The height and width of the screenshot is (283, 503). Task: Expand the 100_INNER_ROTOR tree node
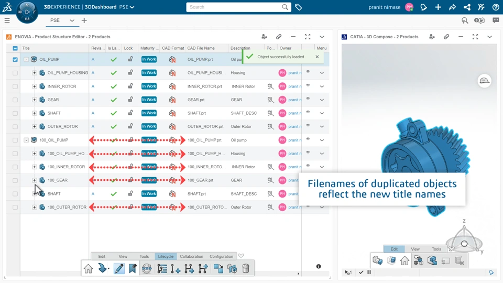(35, 167)
